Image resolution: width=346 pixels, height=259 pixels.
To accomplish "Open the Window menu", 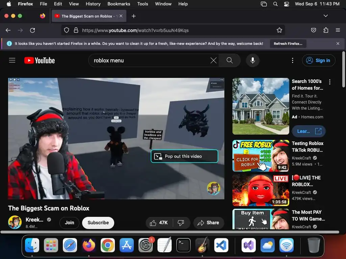I will 163,4.
